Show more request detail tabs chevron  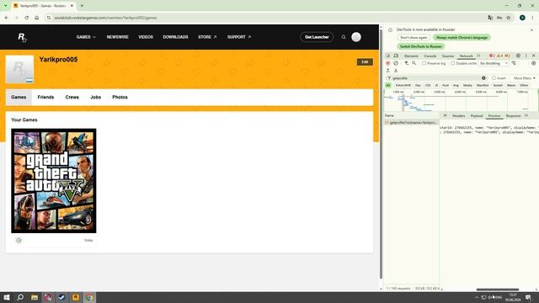[526, 116]
